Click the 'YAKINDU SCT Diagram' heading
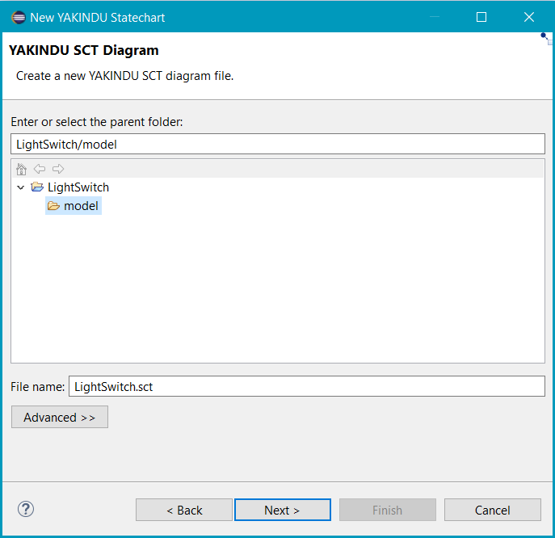 (x=83, y=50)
